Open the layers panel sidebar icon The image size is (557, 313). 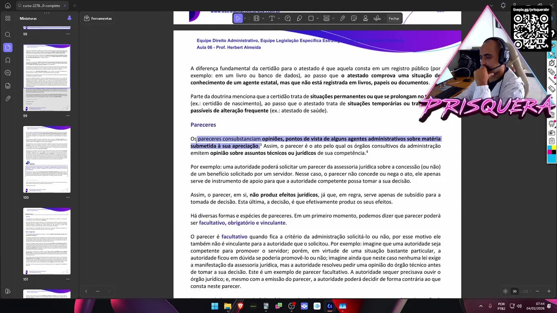[8, 86]
